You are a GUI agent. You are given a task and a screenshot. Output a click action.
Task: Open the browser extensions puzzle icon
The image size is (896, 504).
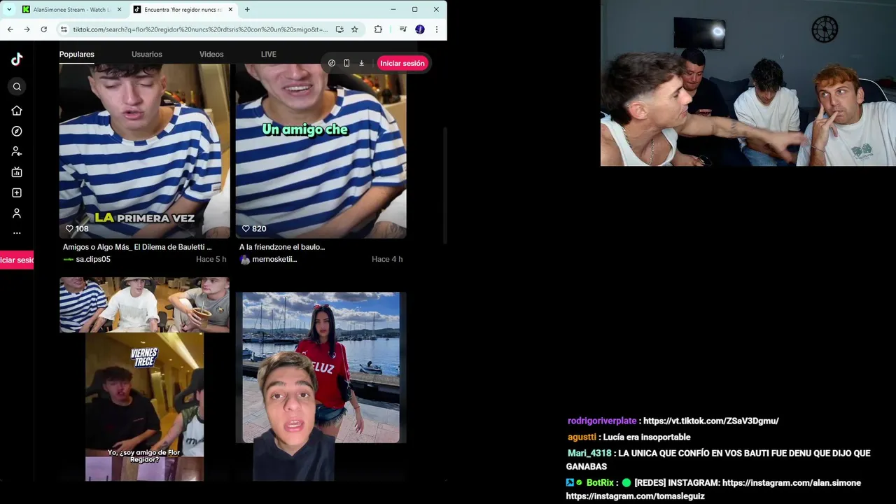click(378, 29)
